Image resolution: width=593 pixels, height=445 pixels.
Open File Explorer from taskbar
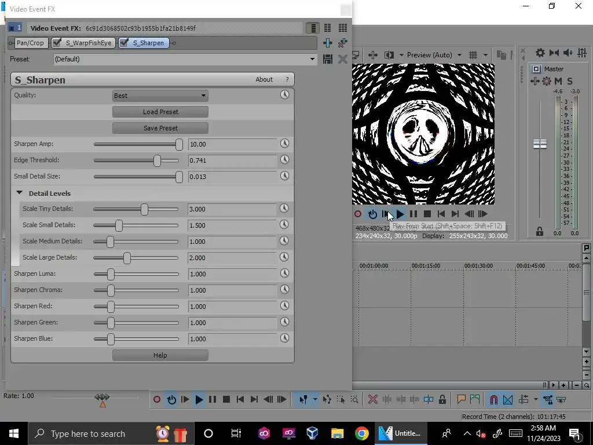337,433
